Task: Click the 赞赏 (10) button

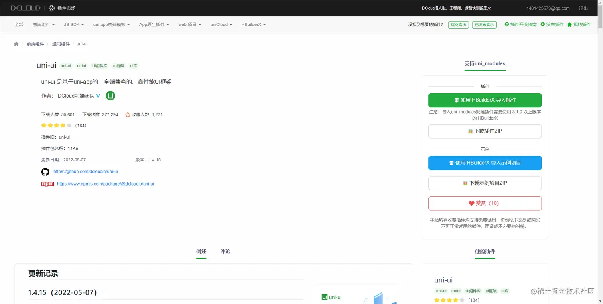Action: (485, 203)
